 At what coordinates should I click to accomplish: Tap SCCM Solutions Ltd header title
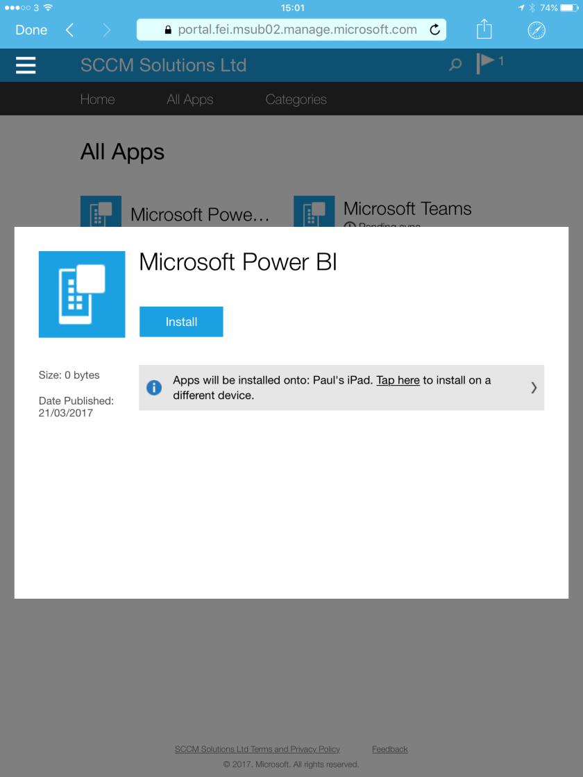click(163, 65)
